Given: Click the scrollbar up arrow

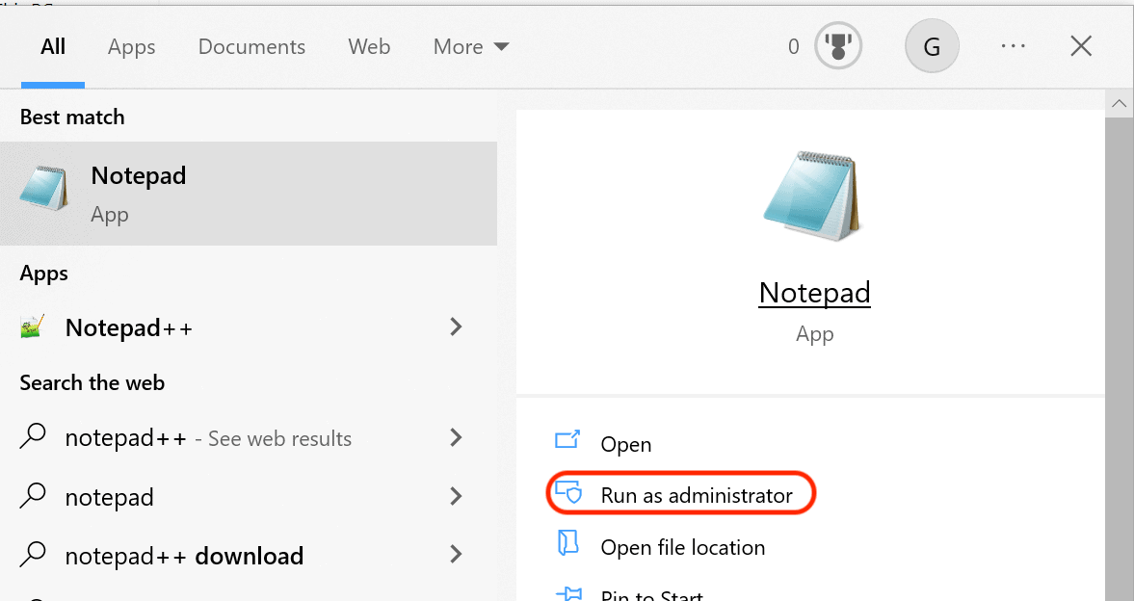Looking at the screenshot, I should click(1119, 103).
